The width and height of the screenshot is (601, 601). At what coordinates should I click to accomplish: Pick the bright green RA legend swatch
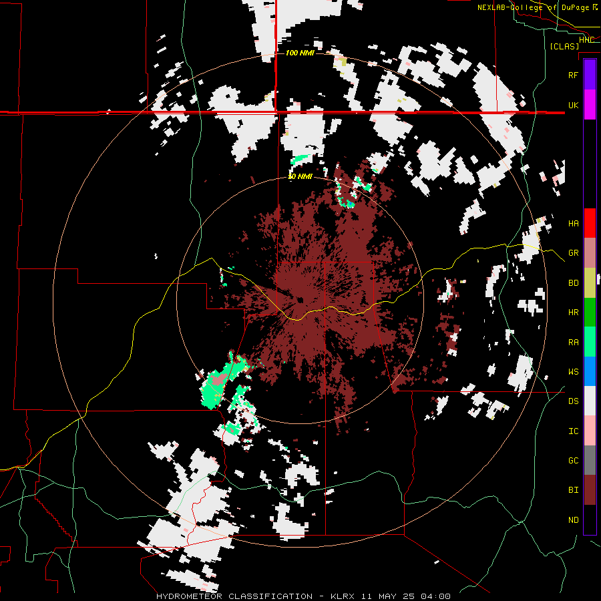[590, 342]
